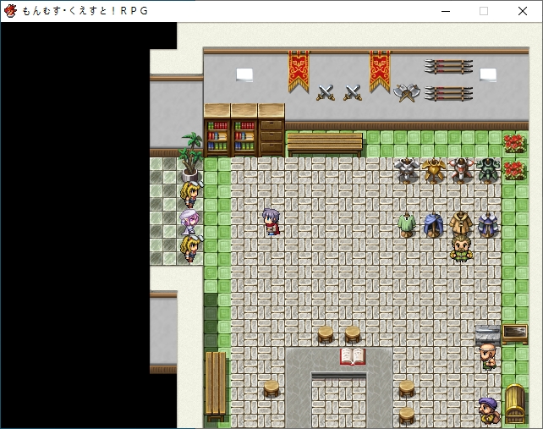Click the lower red flower planter
This screenshot has width=543, height=429.
pyautogui.click(x=515, y=170)
